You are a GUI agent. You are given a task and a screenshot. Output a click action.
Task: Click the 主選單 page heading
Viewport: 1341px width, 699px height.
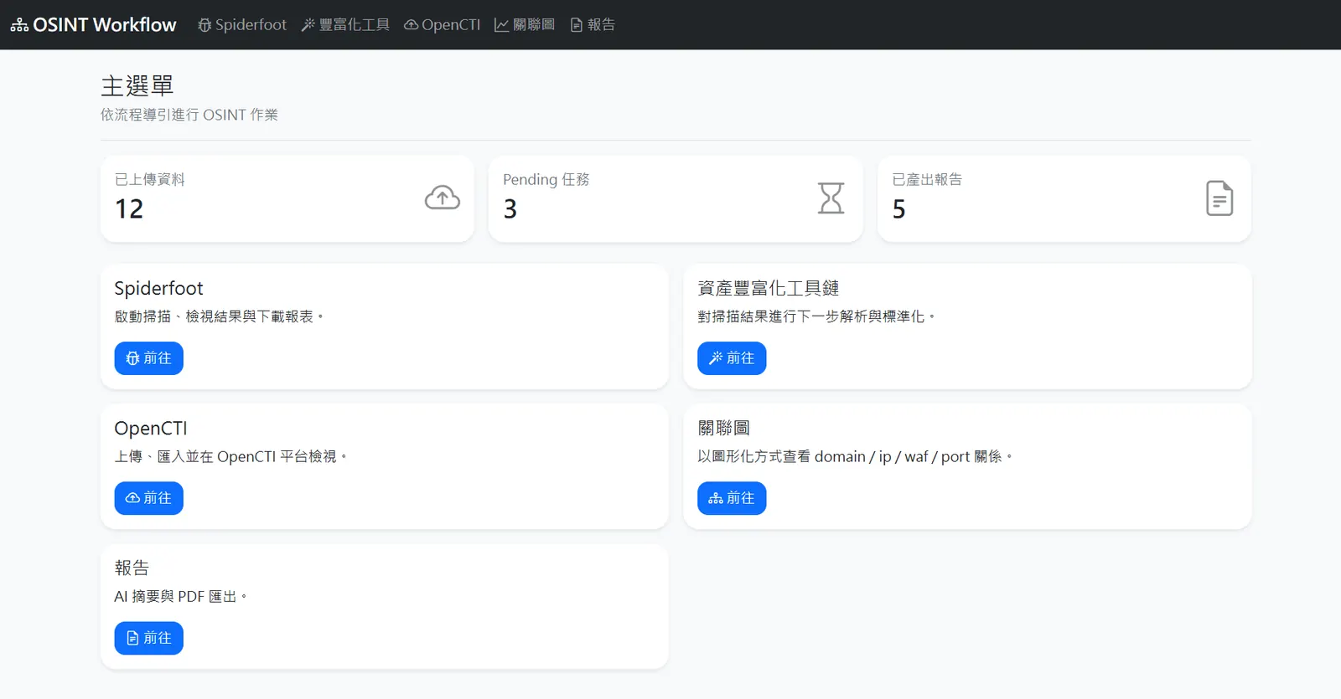click(137, 85)
